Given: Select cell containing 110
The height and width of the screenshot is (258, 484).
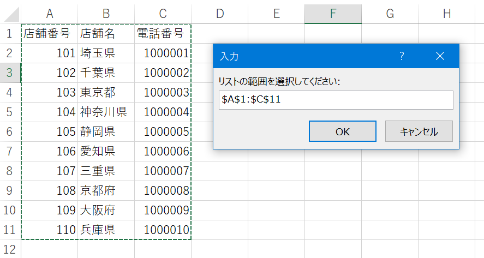Looking at the screenshot, I should point(50,230).
